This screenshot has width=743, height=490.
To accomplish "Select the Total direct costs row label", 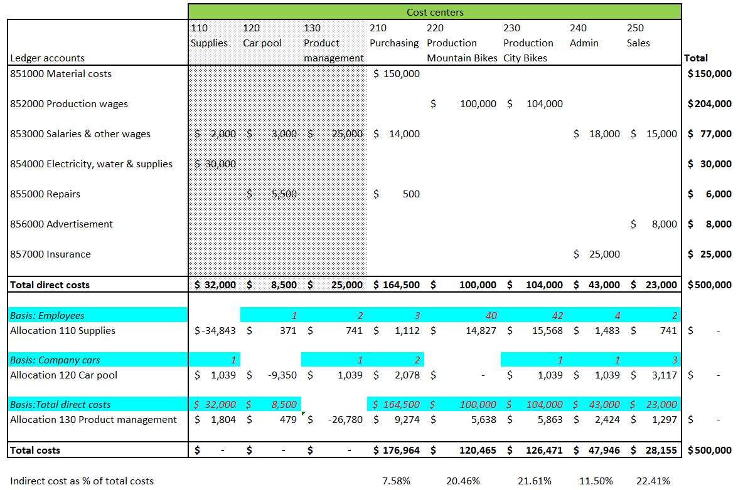I will (50, 285).
